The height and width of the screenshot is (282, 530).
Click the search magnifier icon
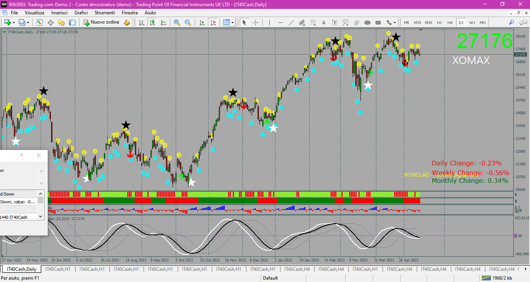[512, 22]
